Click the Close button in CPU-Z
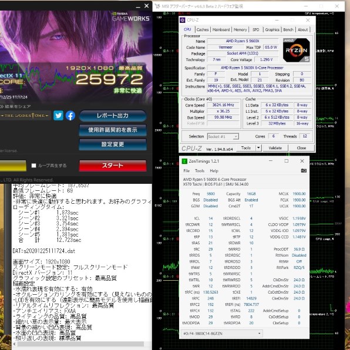Screen dimensions: 350x350 (301, 148)
